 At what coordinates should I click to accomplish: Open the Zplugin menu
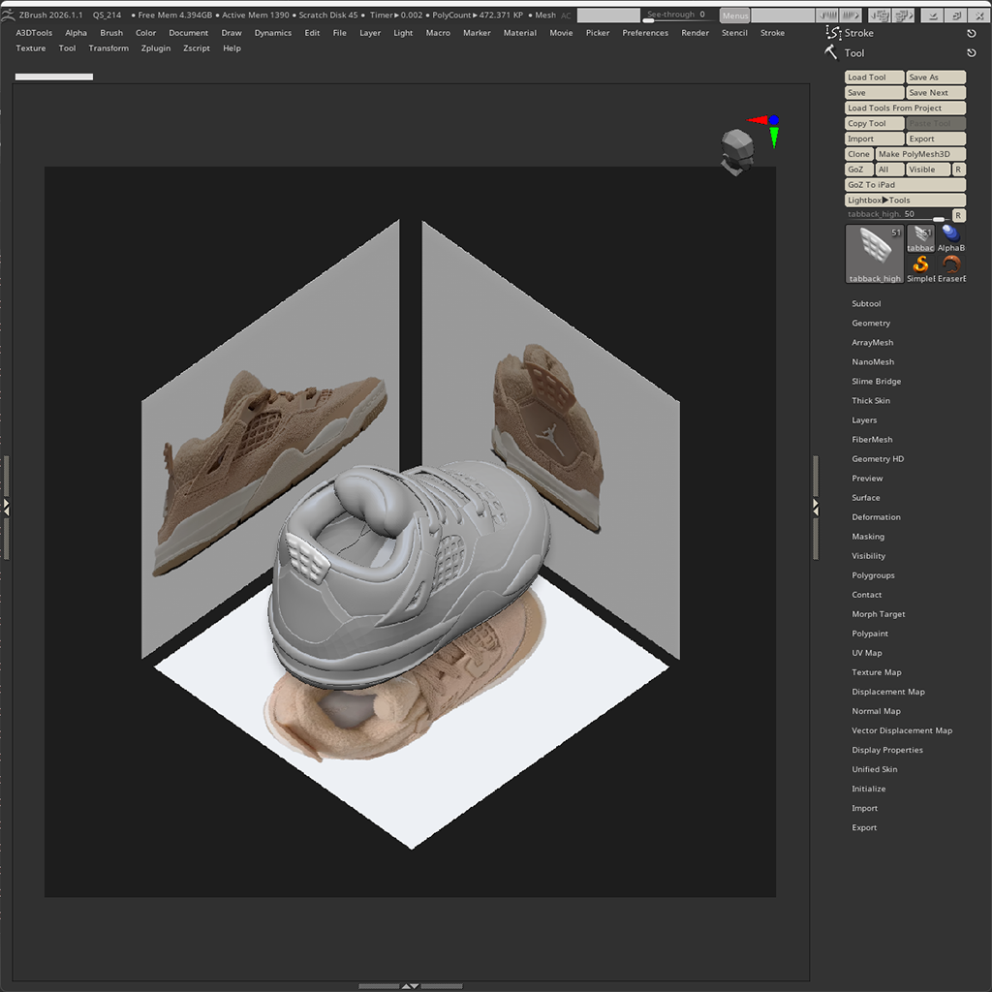coord(156,48)
